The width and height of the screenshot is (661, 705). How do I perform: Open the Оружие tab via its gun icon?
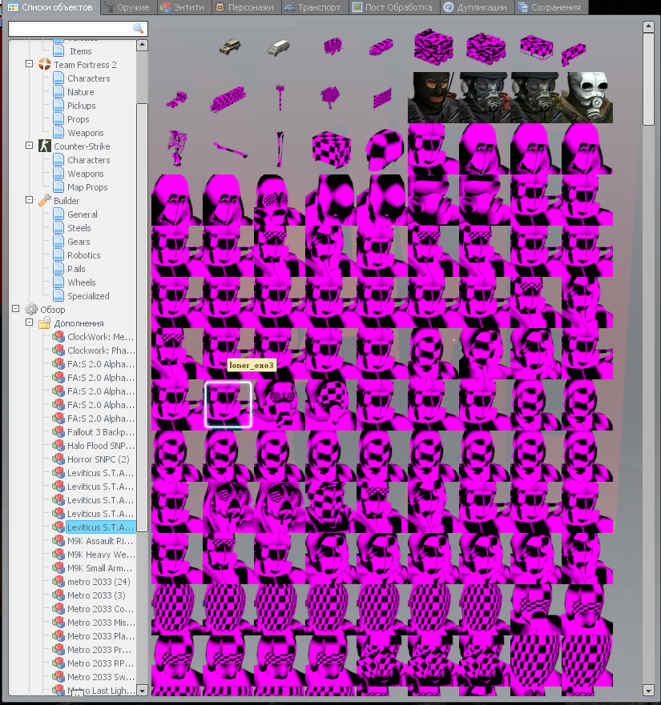click(108, 7)
